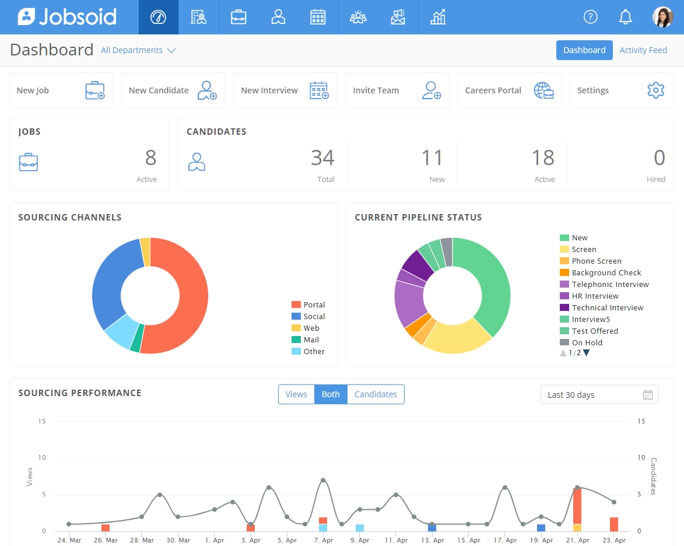Open the Last 30 days date range picker
Viewport: 684px width, 546px height.
(599, 395)
